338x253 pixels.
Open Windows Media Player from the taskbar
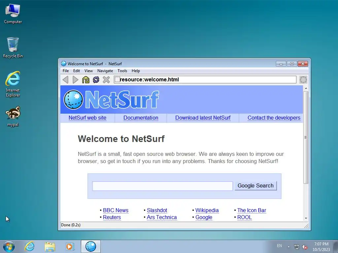tap(70, 246)
